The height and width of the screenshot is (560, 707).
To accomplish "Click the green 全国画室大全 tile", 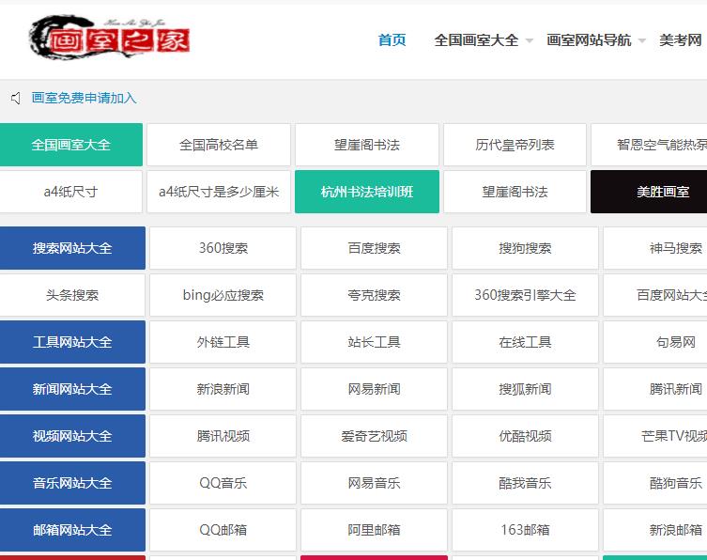I will tap(71, 145).
